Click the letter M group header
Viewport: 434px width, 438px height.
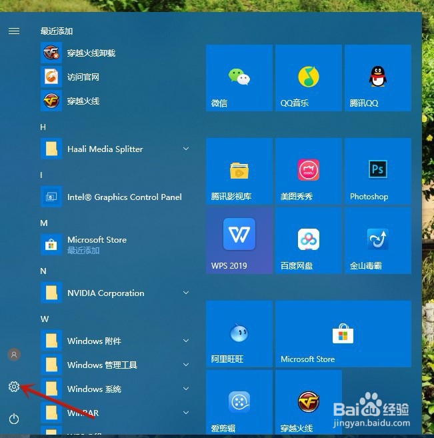click(44, 223)
